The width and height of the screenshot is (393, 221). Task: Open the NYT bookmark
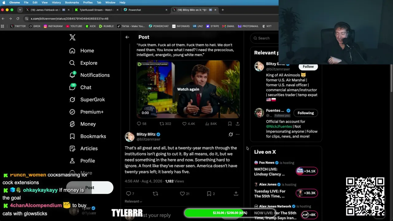267,26
